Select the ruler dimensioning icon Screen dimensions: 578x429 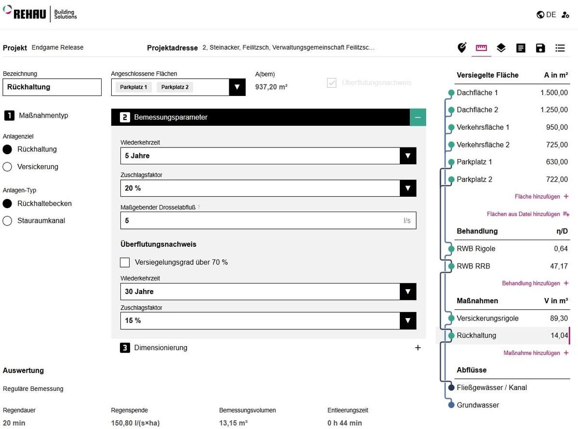point(481,48)
